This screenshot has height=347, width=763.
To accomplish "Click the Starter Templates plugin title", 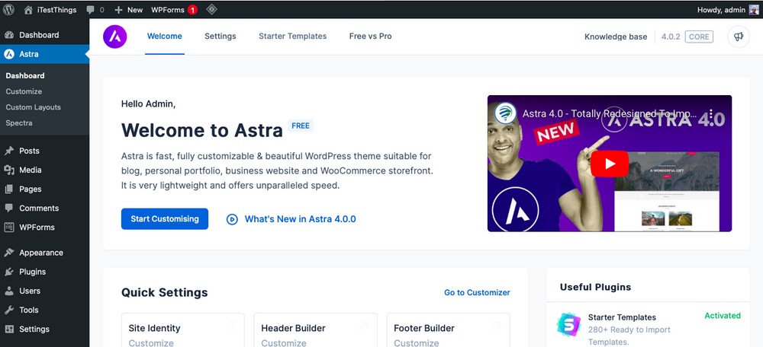I will [x=622, y=317].
